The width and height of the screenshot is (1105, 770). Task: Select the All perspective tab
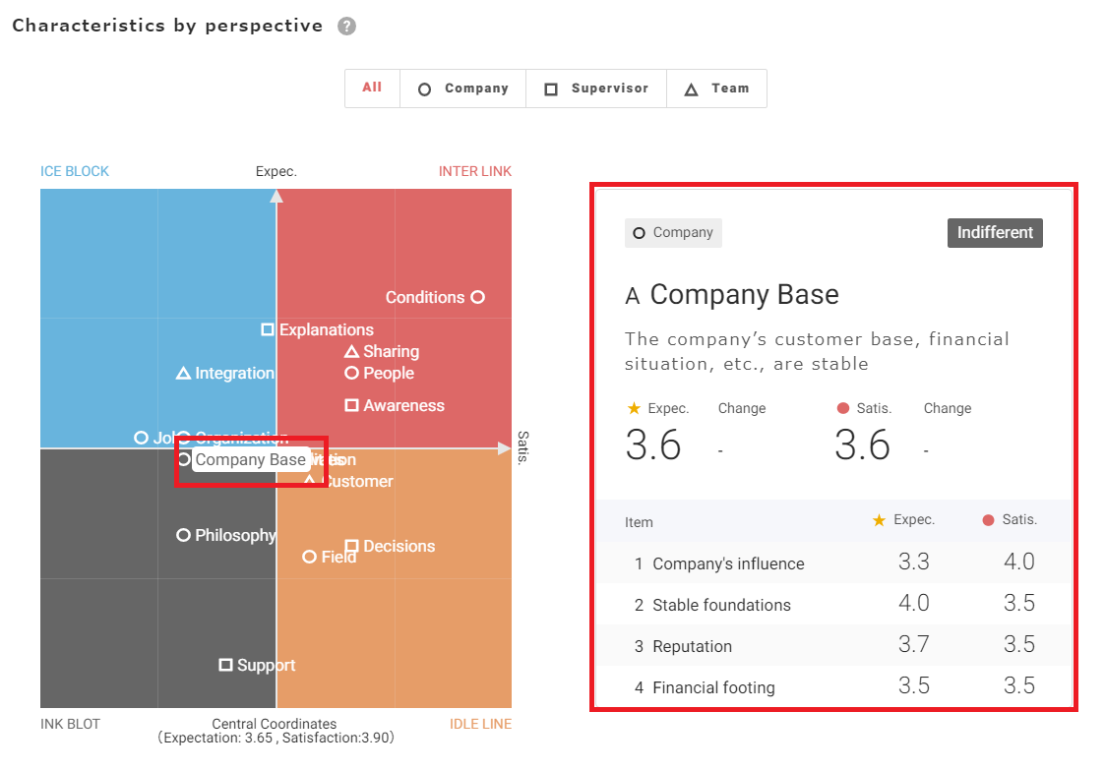click(372, 88)
